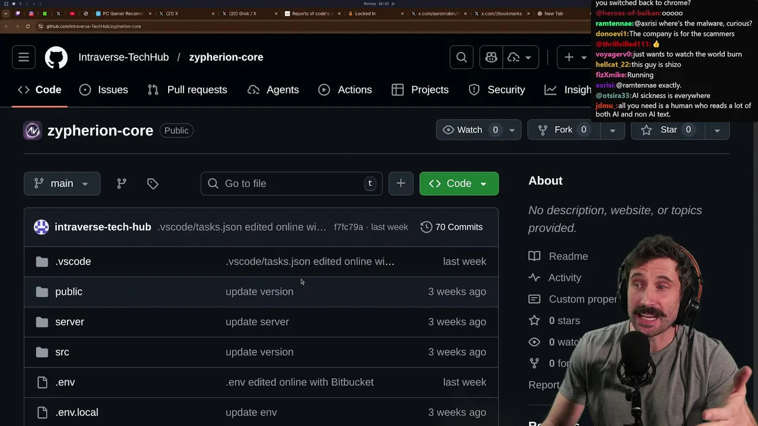The image size is (758, 426).
Task: Open the Activity link in About
Action: [x=555, y=277]
